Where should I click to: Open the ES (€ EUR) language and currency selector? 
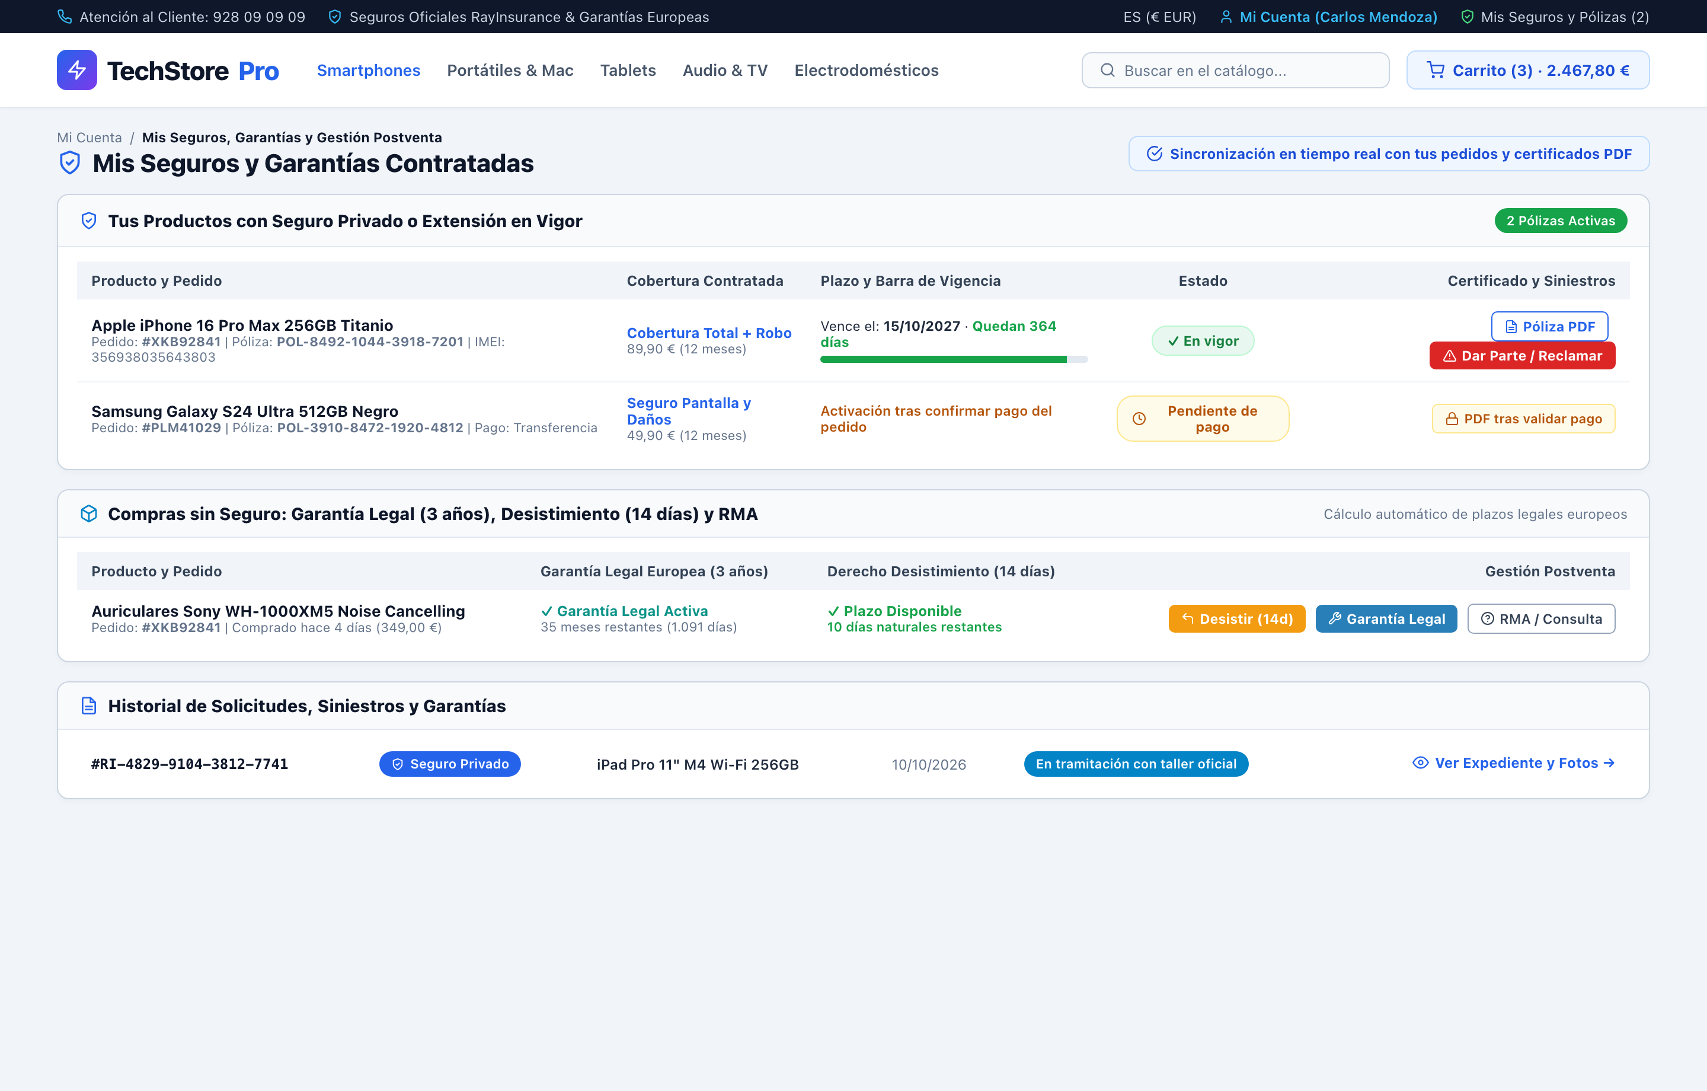pos(1159,17)
